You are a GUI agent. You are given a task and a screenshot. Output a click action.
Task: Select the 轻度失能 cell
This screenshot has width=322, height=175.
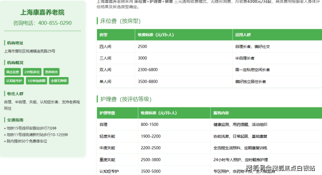(117, 136)
